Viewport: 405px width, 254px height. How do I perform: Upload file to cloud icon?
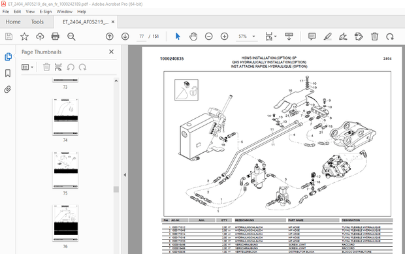(40, 37)
